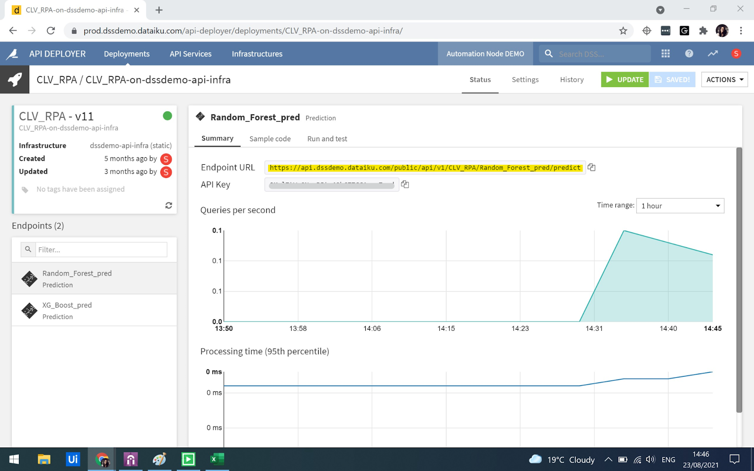
Task: Click the endpoints Filter input field
Action: (x=101, y=250)
